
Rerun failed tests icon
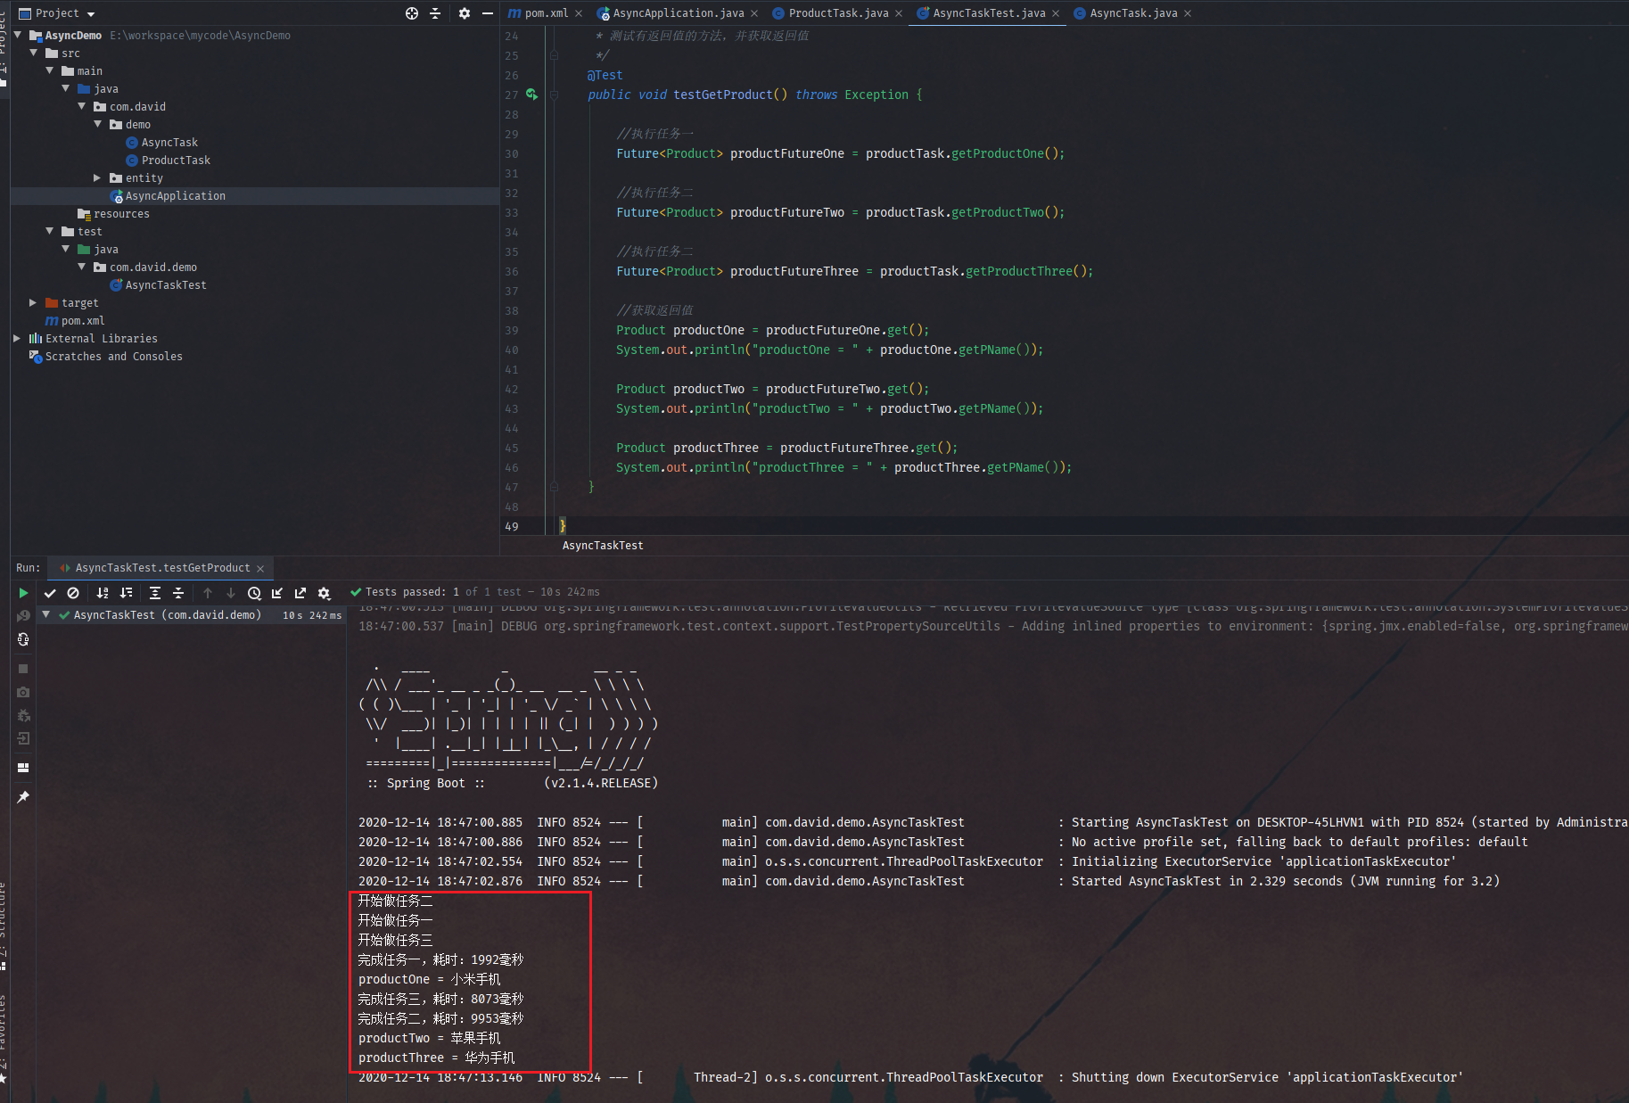(x=23, y=616)
